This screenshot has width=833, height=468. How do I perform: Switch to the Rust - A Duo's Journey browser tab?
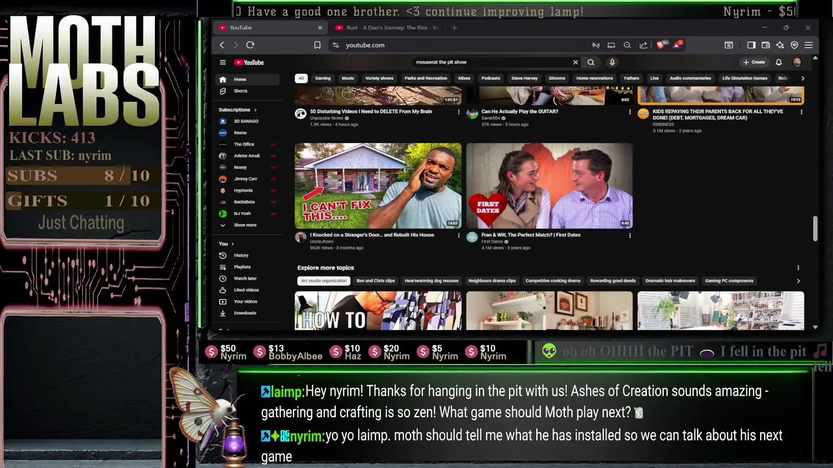click(x=388, y=27)
